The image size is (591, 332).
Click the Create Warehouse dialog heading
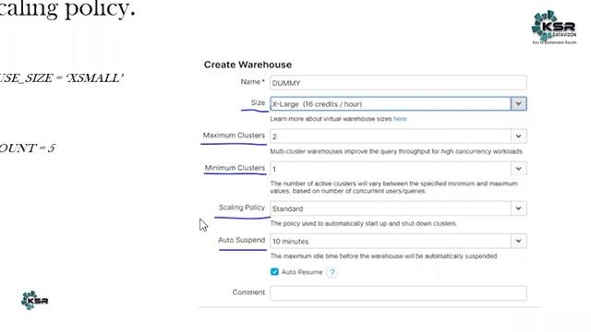(247, 65)
